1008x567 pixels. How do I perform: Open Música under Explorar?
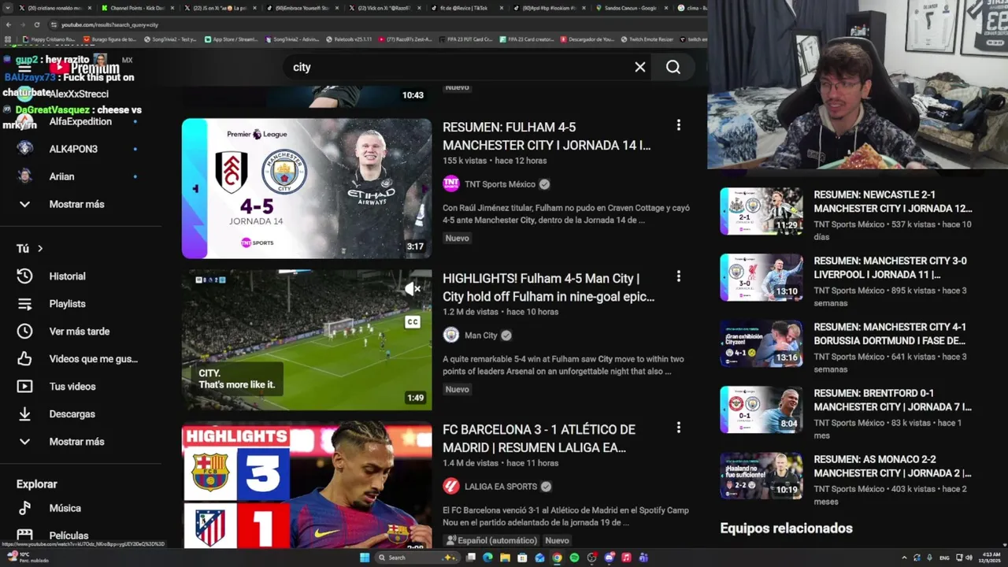pyautogui.click(x=65, y=508)
